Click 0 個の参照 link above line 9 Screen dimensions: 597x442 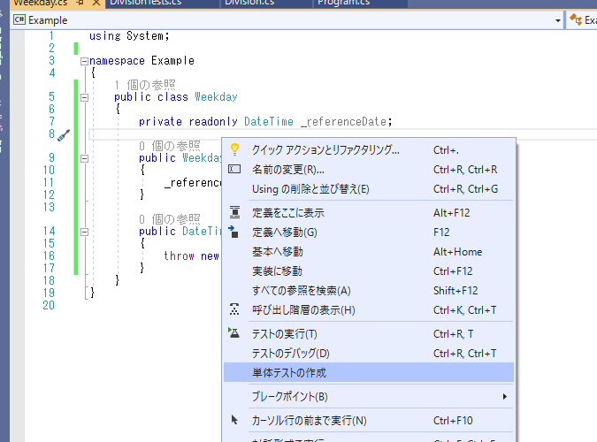pyautogui.click(x=170, y=146)
